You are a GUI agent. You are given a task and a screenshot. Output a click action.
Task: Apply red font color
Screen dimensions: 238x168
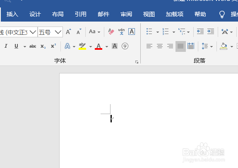click(99, 46)
